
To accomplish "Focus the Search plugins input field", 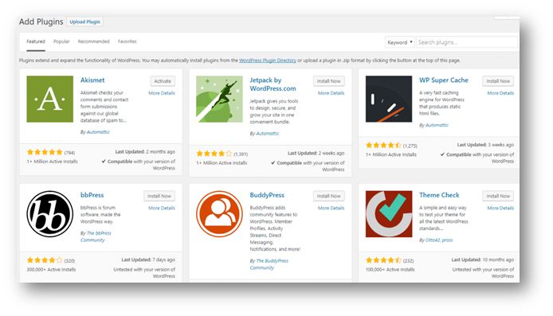I will click(467, 42).
